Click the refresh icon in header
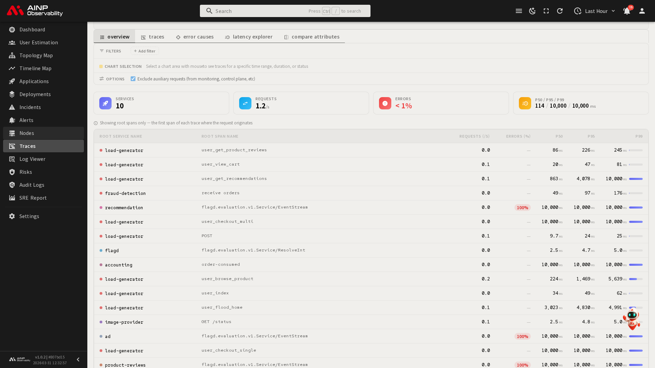Screen dimensions: 655x368 tap(560, 11)
